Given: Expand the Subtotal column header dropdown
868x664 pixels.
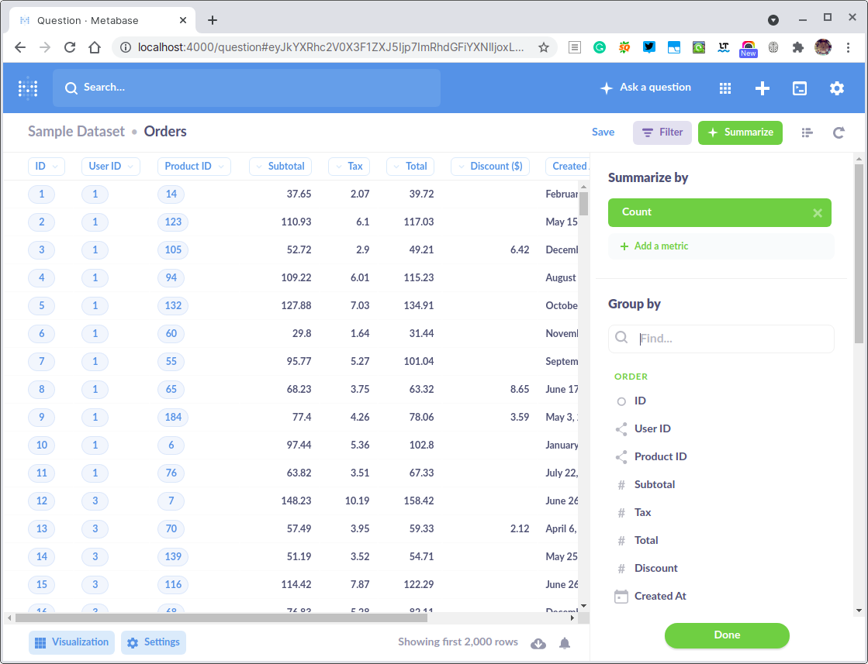Looking at the screenshot, I should 280,167.
